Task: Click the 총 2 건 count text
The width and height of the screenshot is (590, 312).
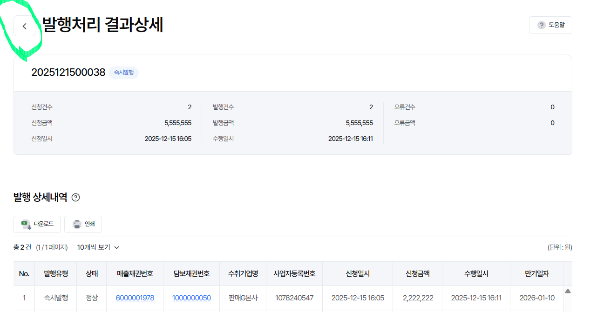Action: pyautogui.click(x=22, y=247)
